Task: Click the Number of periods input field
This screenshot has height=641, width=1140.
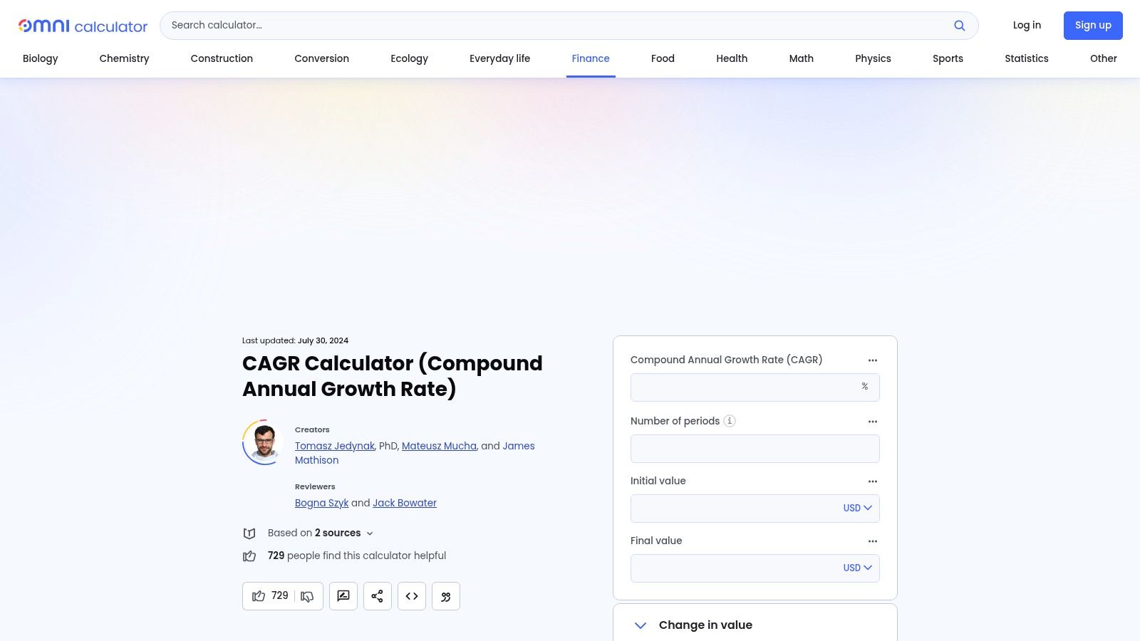Action: pyautogui.click(x=755, y=449)
